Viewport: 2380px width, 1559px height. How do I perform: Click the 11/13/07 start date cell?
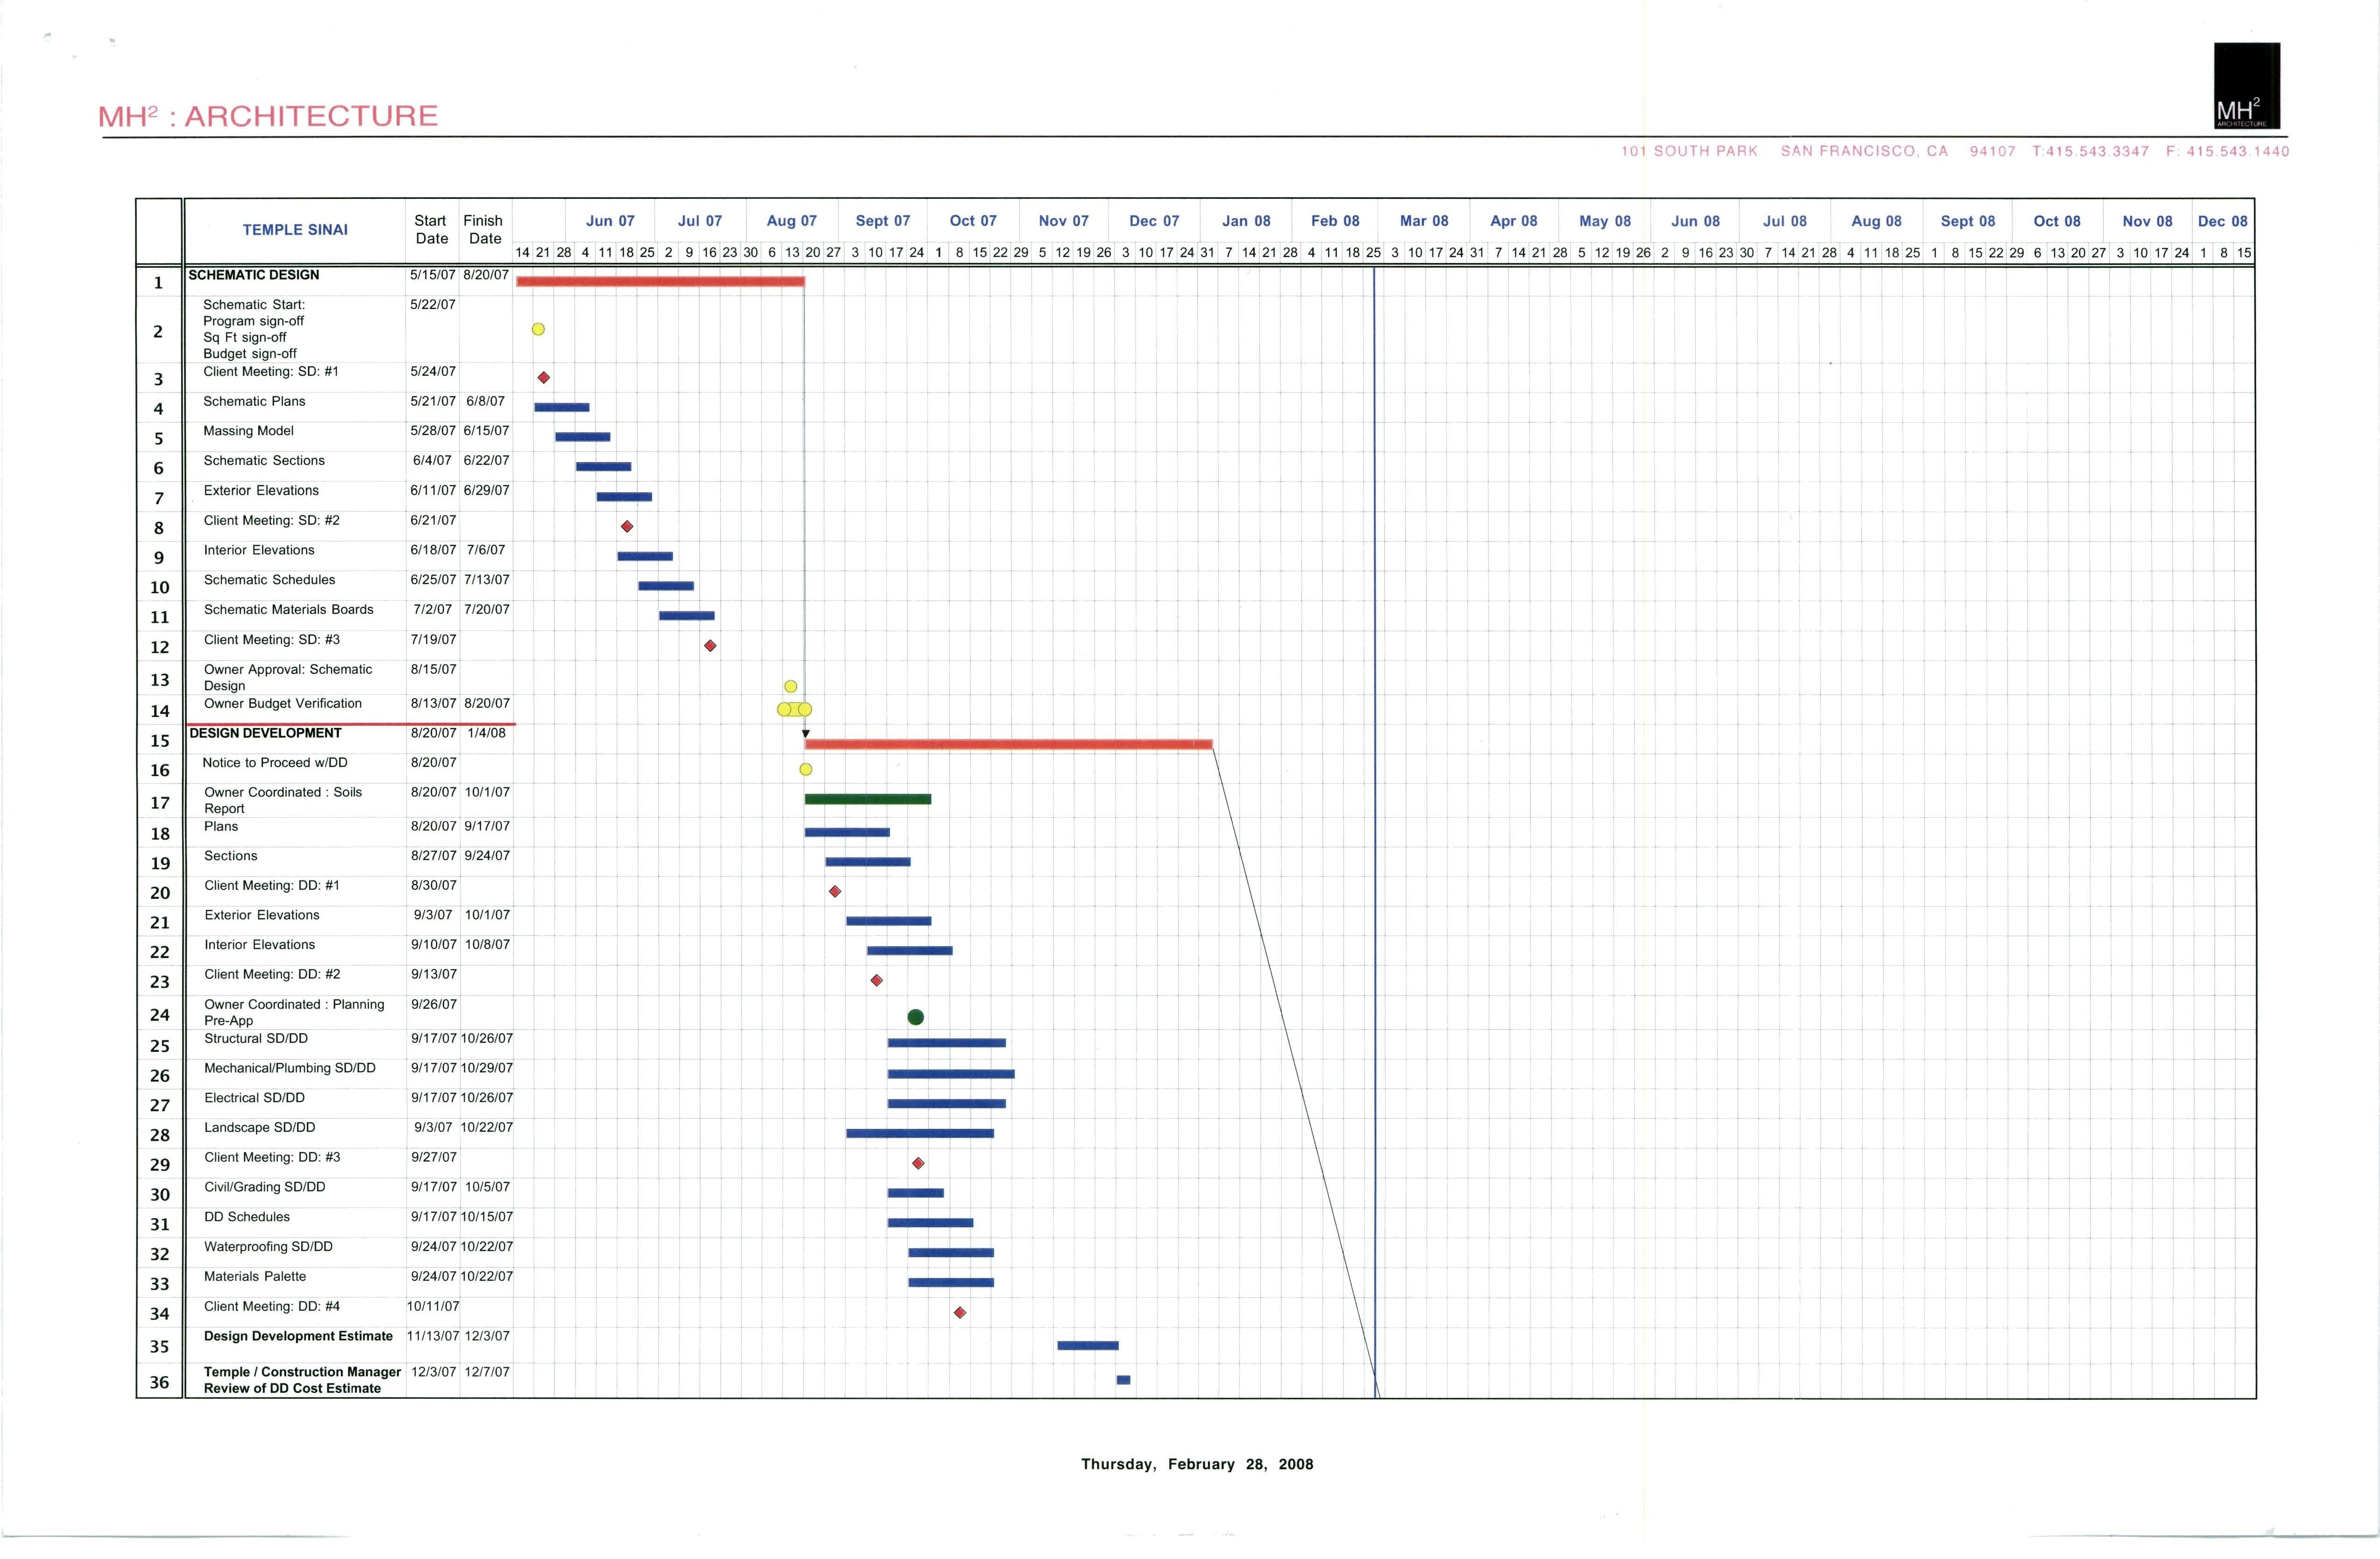(x=433, y=1336)
